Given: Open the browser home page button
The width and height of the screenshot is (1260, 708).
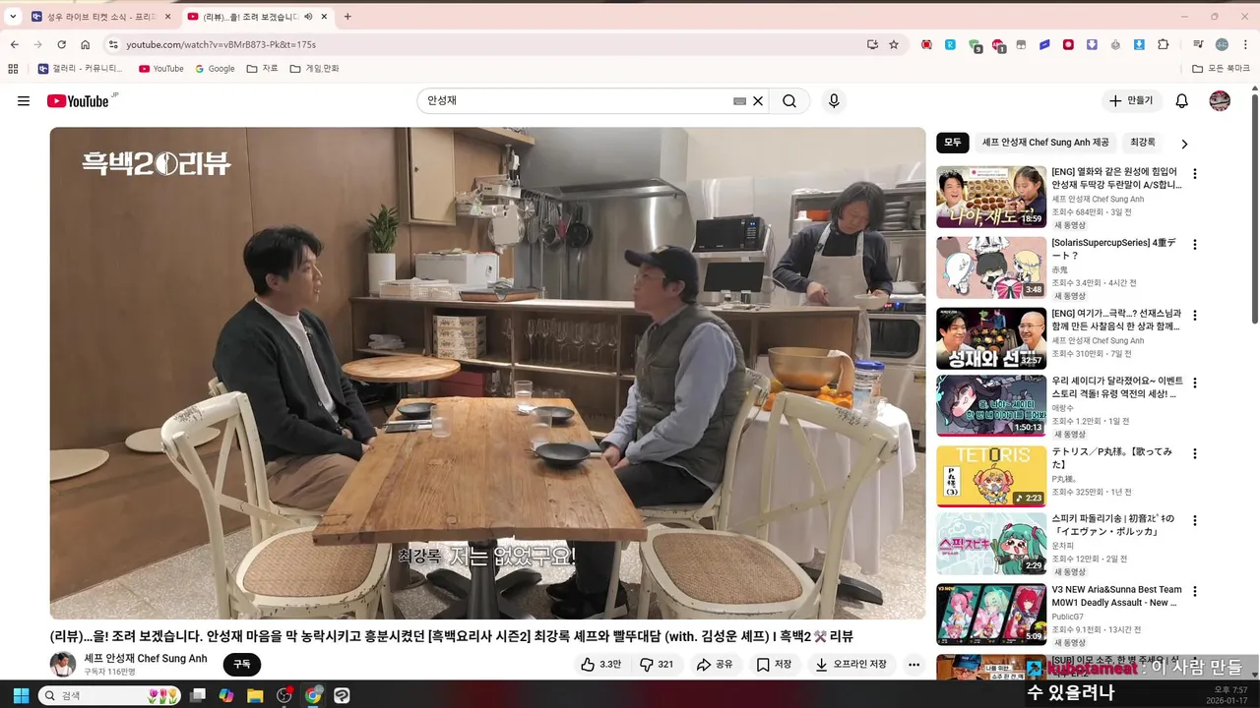Looking at the screenshot, I should [86, 44].
